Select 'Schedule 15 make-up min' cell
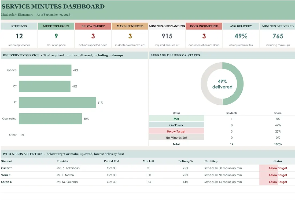The image size is (295, 200). tap(223, 182)
